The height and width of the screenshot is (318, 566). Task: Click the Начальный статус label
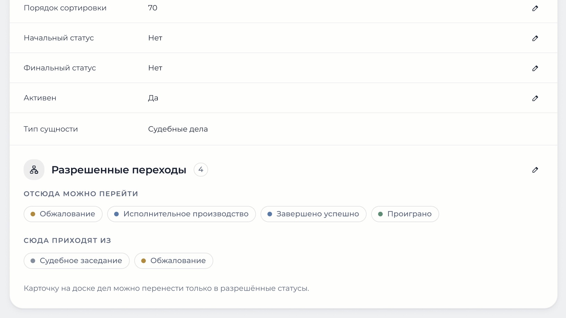point(59,38)
